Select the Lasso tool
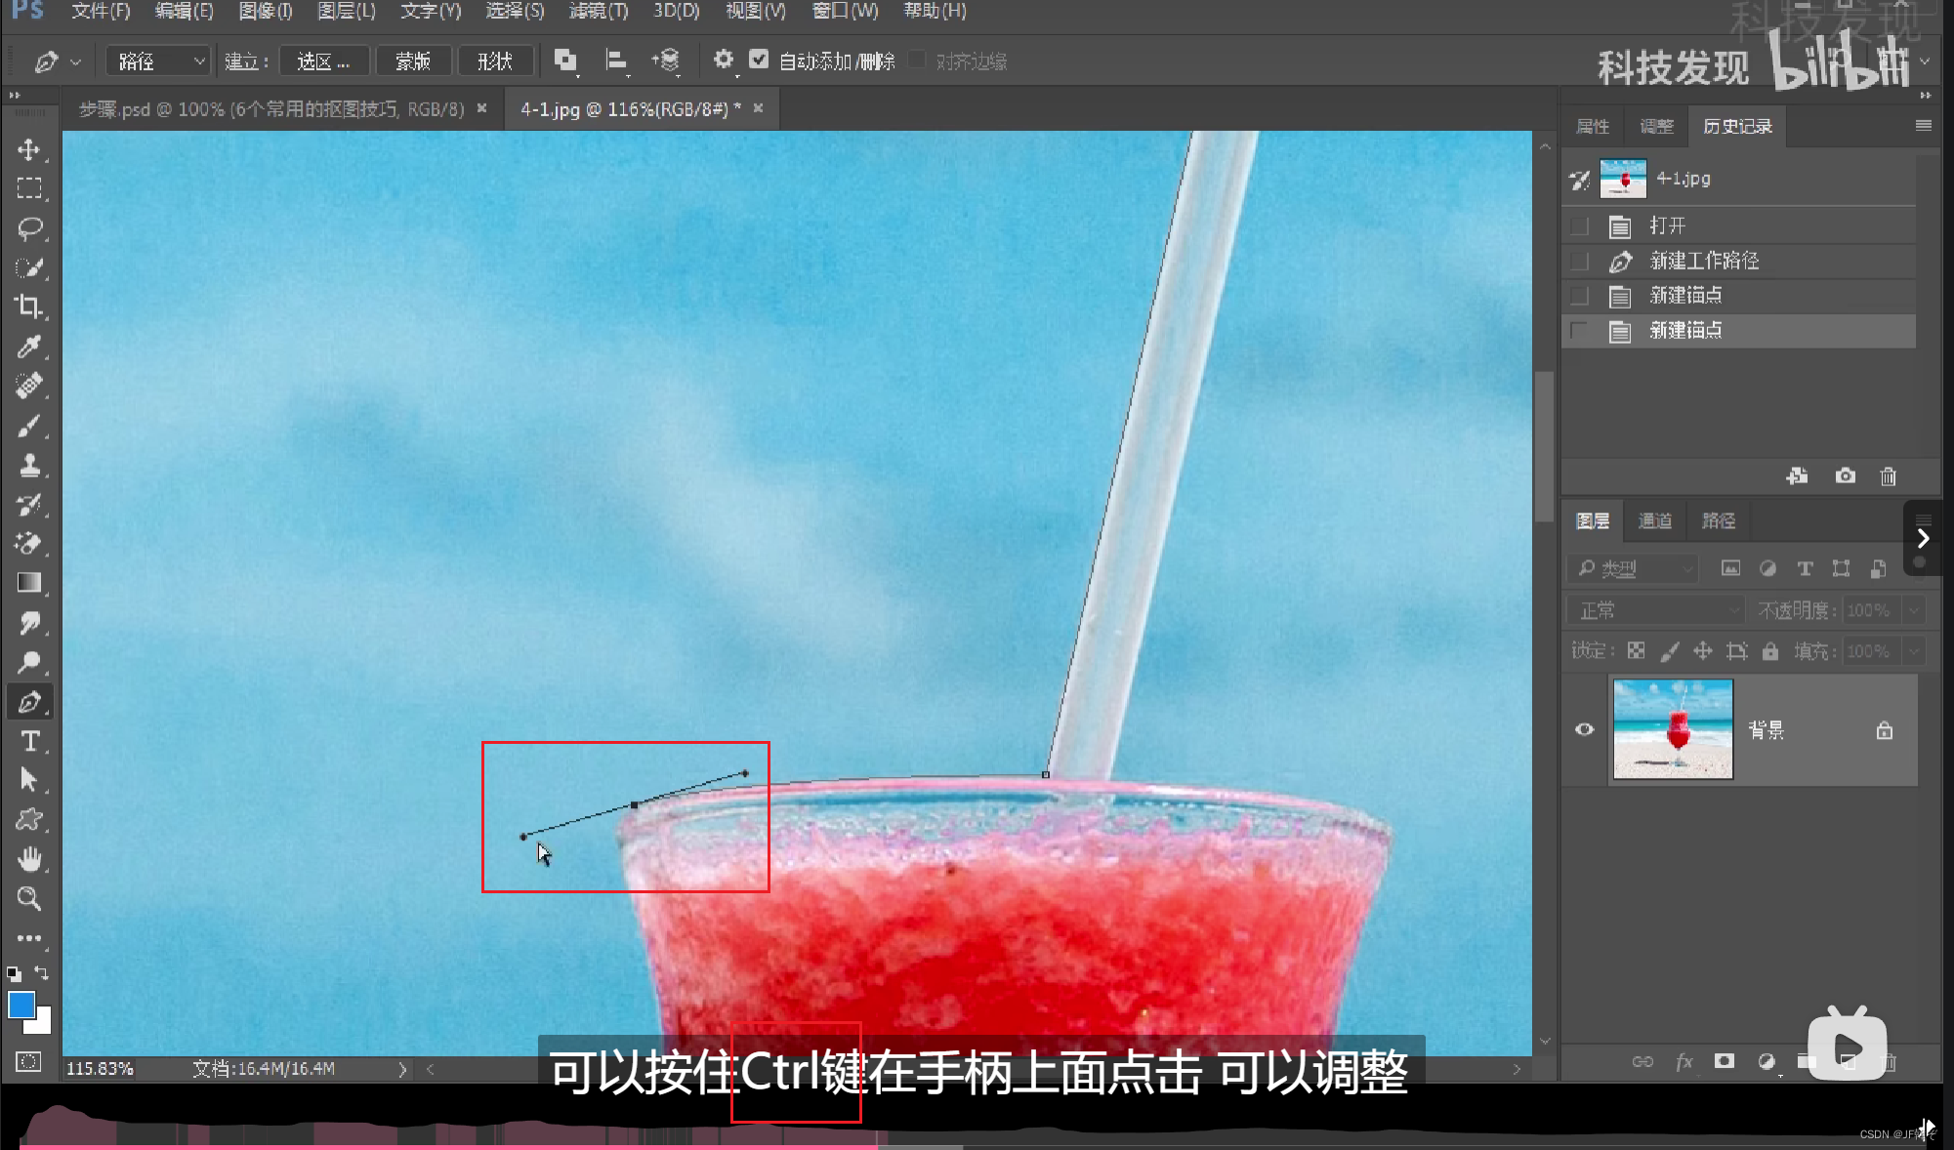The height and width of the screenshot is (1150, 1954). tap(29, 227)
